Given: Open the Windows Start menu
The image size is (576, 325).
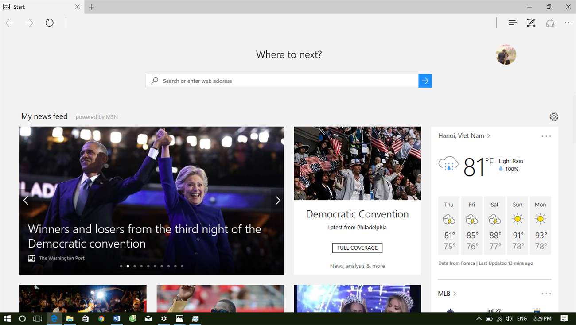Looking at the screenshot, I should point(7,318).
